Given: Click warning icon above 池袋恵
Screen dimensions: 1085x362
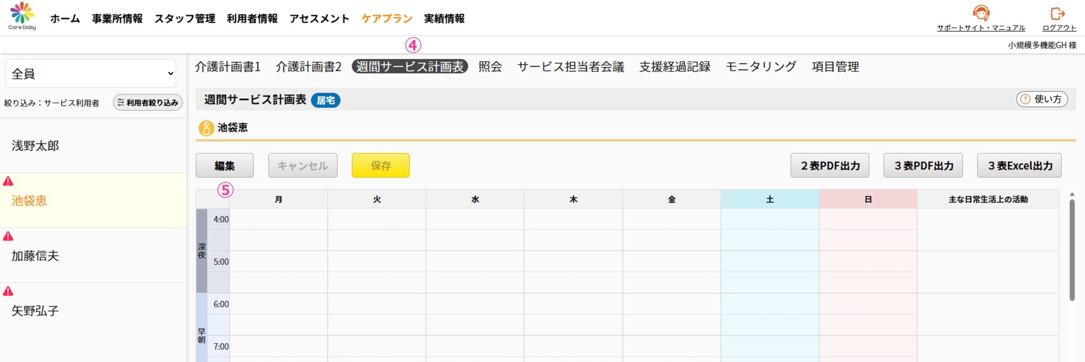Looking at the screenshot, I should click(8, 181).
